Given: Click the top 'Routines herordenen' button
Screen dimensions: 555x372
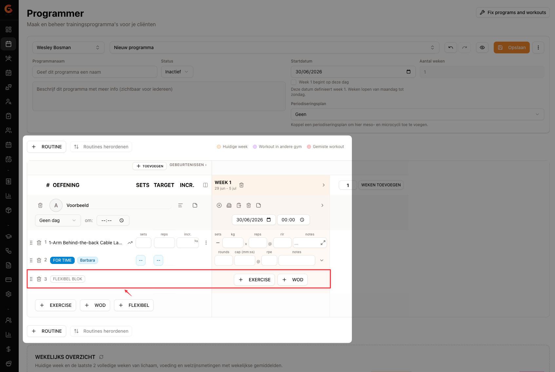Looking at the screenshot, I should coord(101,147).
